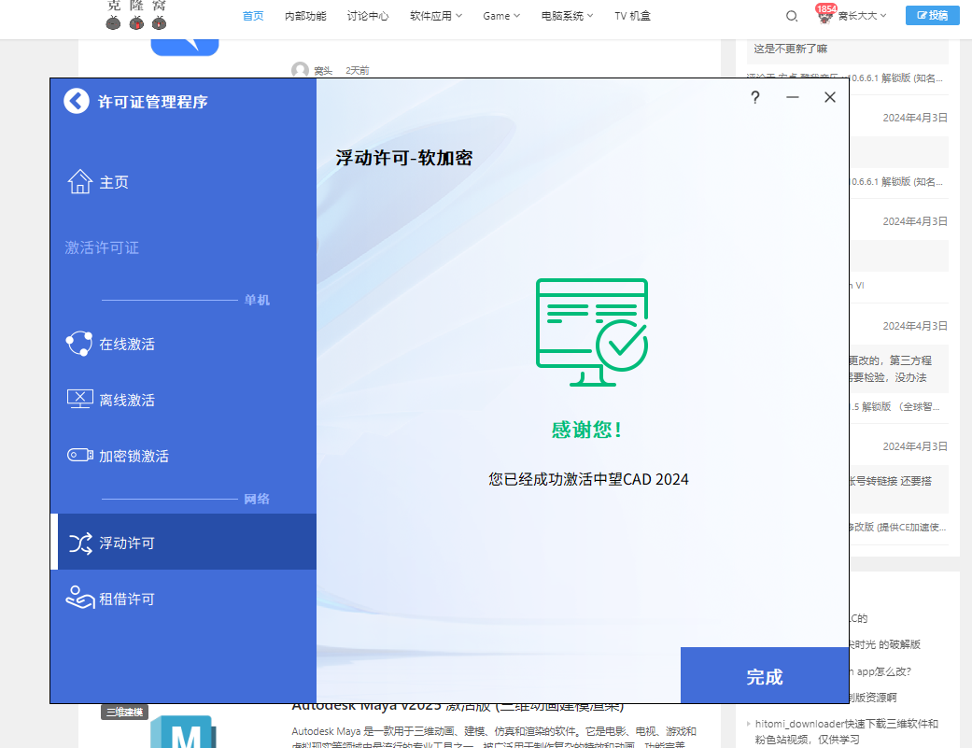Select the 加密锁激活 dongle icon

coord(80,455)
